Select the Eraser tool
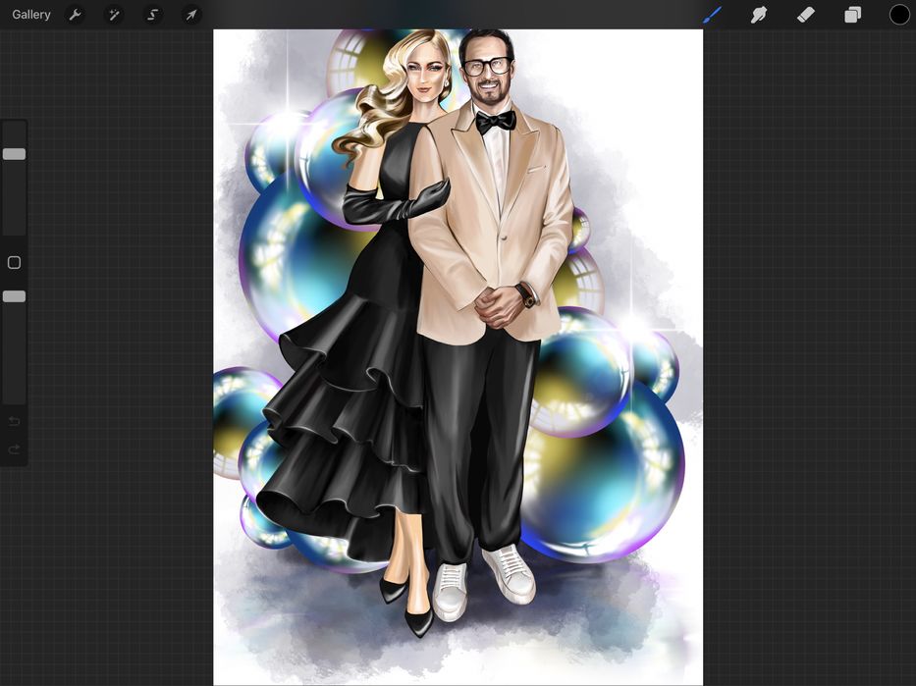916x686 pixels. [x=806, y=15]
